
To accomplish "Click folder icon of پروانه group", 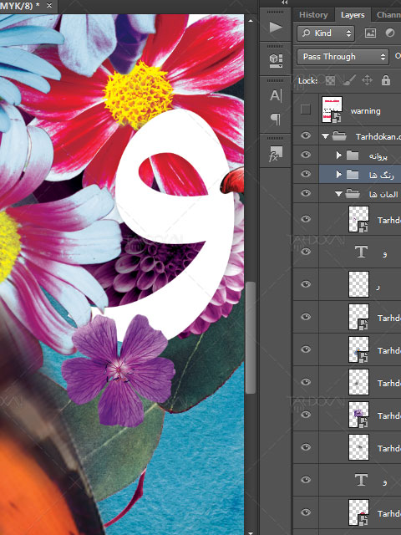I will pyautogui.click(x=353, y=155).
